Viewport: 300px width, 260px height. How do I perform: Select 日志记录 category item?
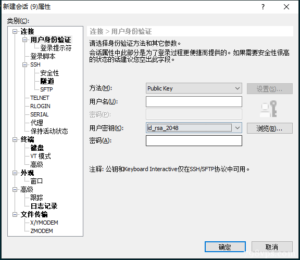click(44, 206)
